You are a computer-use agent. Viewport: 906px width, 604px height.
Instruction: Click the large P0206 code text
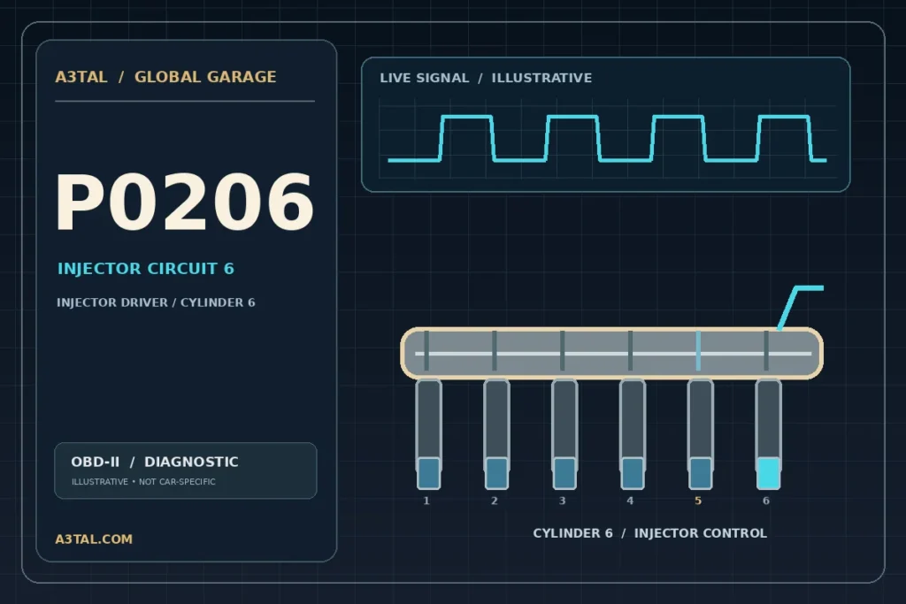tap(184, 203)
